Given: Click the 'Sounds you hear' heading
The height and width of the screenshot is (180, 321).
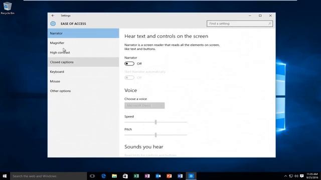Looking at the screenshot, I should 144,146.
